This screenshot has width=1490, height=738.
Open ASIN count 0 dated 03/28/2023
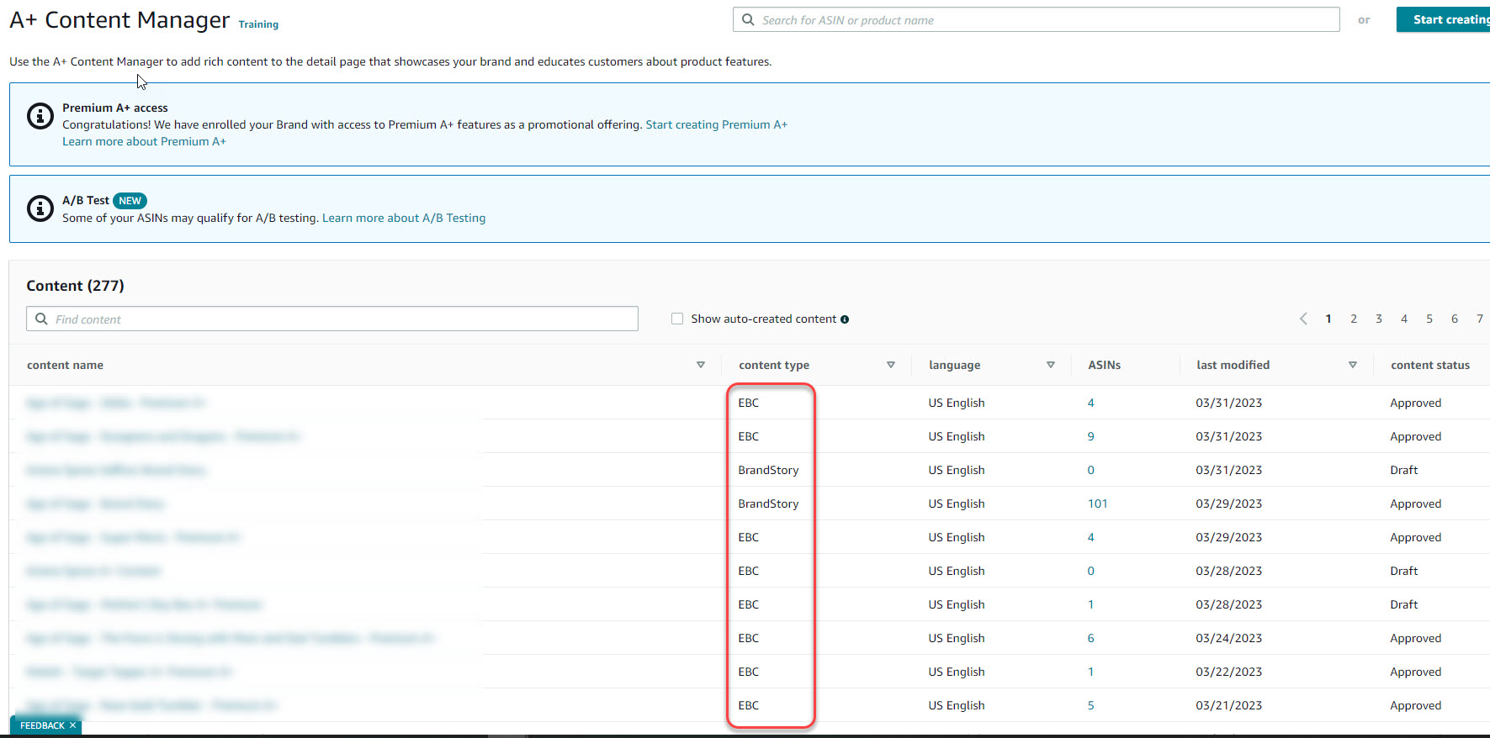(1091, 571)
